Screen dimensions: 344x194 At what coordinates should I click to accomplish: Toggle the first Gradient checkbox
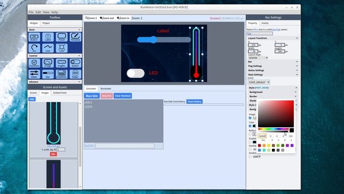[x=250, y=142]
